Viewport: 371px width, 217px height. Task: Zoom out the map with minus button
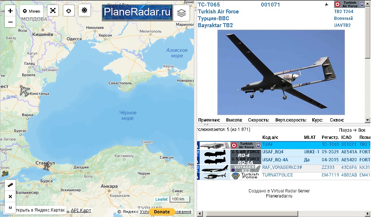10,22
